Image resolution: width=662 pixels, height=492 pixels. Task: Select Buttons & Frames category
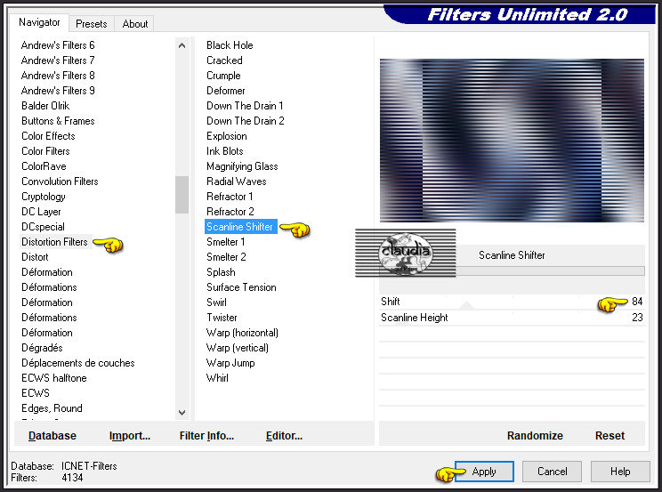[x=58, y=121]
